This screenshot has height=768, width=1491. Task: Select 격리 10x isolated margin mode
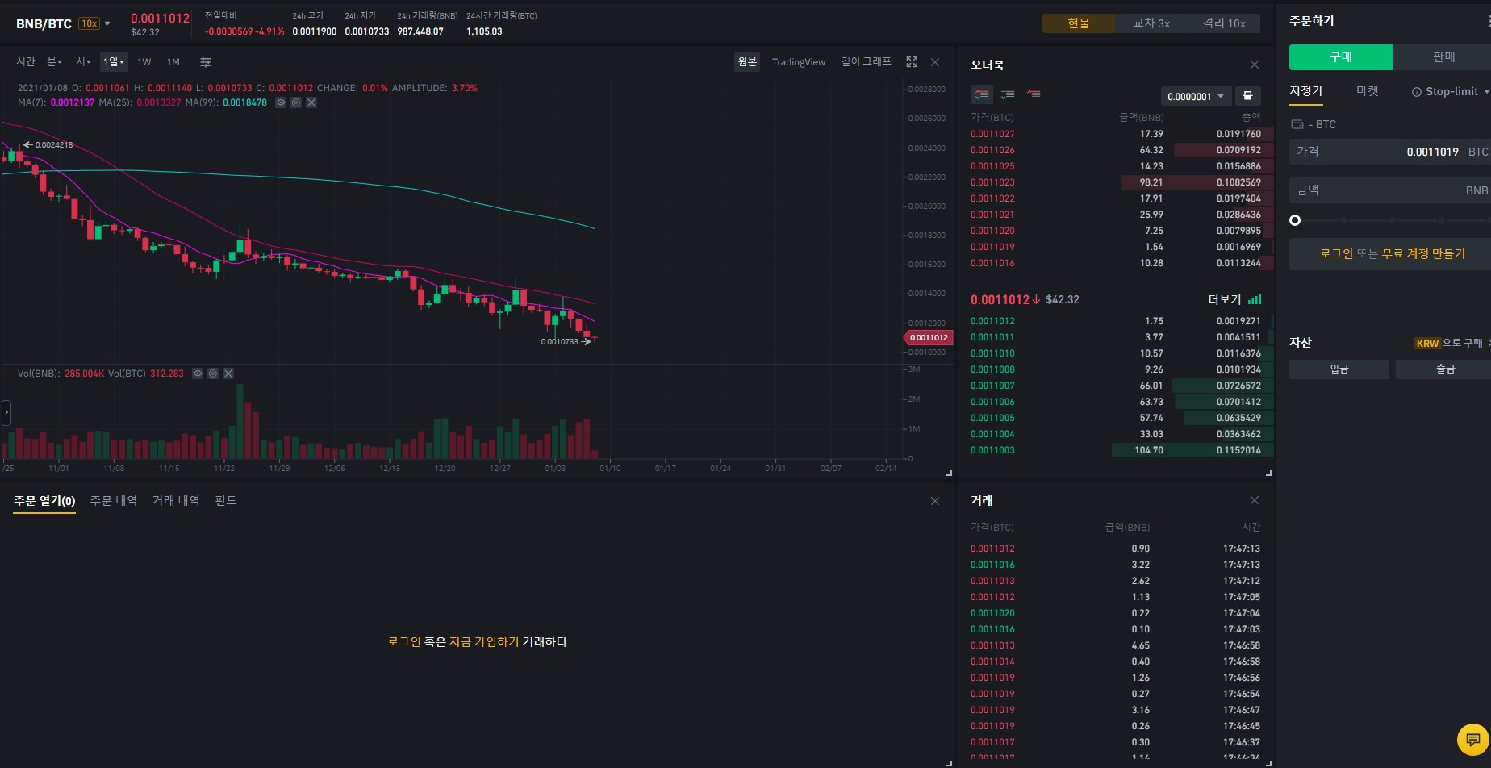point(1224,23)
